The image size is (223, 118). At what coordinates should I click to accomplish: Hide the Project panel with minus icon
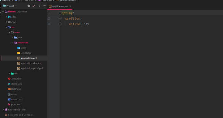coord(45,6)
